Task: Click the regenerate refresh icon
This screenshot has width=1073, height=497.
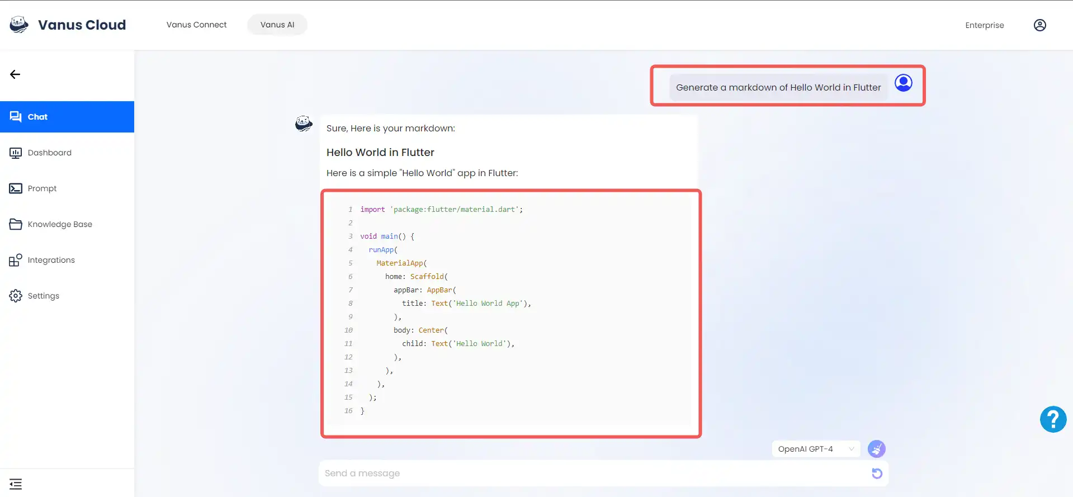Action: [877, 474]
